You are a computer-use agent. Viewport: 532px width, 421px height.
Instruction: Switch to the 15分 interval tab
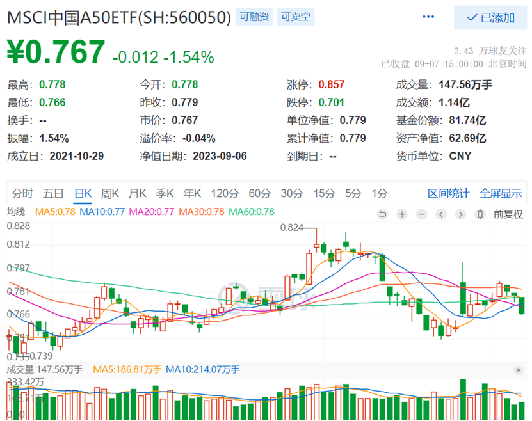coord(324,194)
